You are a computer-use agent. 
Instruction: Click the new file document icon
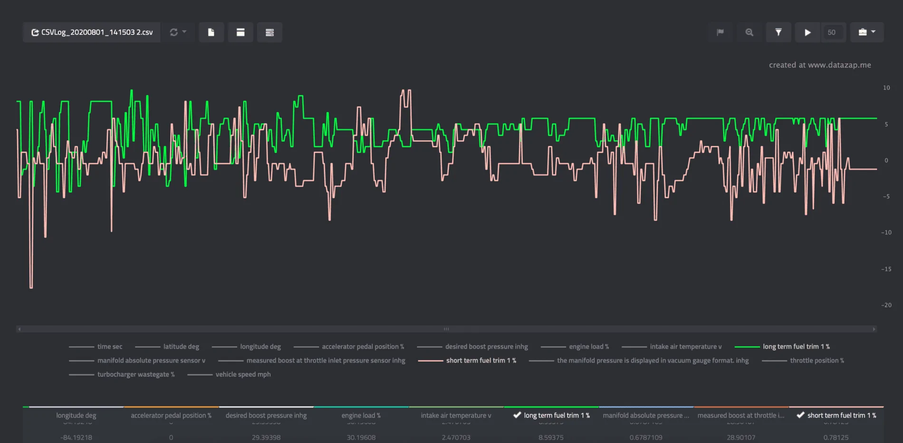pos(211,32)
